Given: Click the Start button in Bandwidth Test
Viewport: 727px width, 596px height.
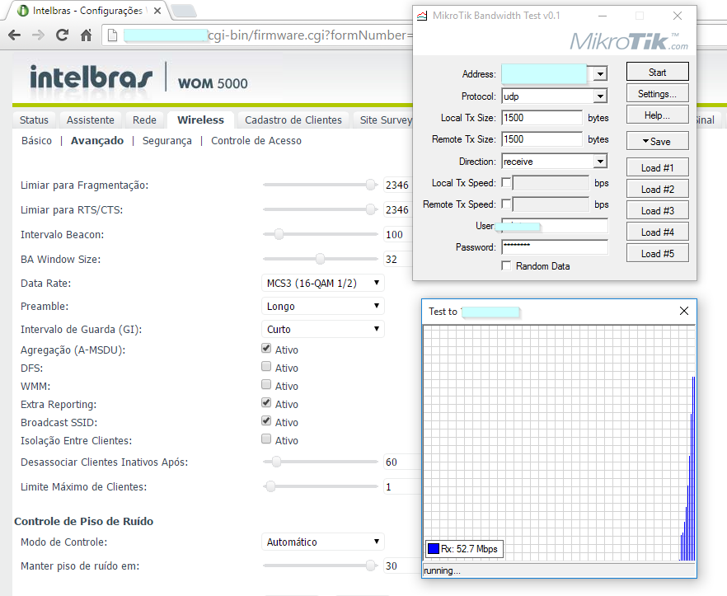Looking at the screenshot, I should click(x=657, y=72).
